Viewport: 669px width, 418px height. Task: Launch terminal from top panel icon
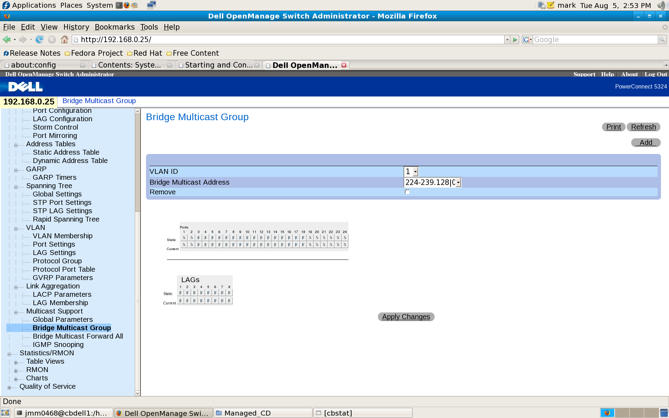tap(119, 5)
